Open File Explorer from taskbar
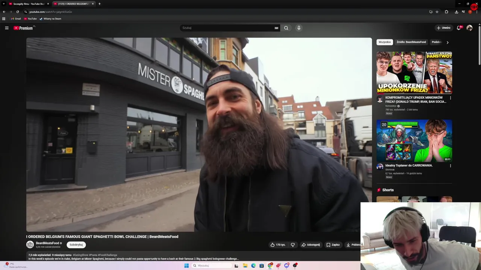Image resolution: width=481 pixels, height=270 pixels. click(245, 265)
